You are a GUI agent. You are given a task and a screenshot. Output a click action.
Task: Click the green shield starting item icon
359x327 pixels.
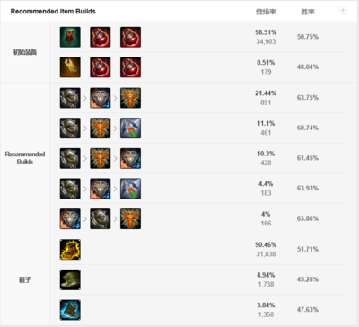pyautogui.click(x=70, y=37)
